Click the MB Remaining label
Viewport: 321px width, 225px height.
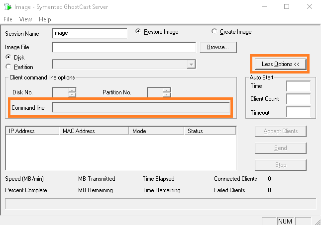[96, 190]
